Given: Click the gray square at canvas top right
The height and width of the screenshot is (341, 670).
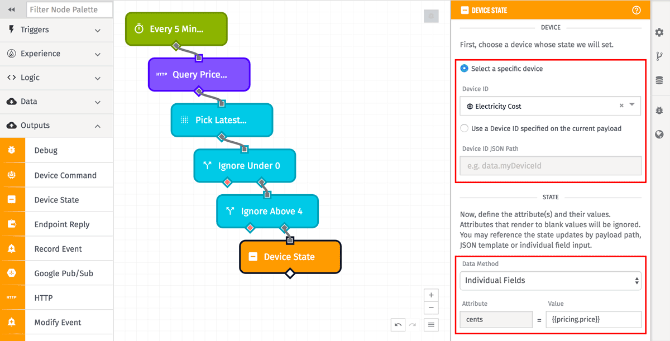Looking at the screenshot, I should click(x=430, y=16).
